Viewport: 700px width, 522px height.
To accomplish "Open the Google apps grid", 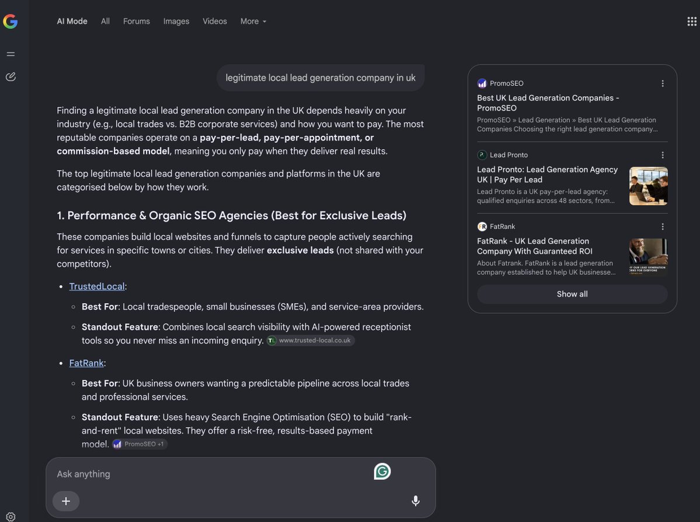I will [691, 22].
